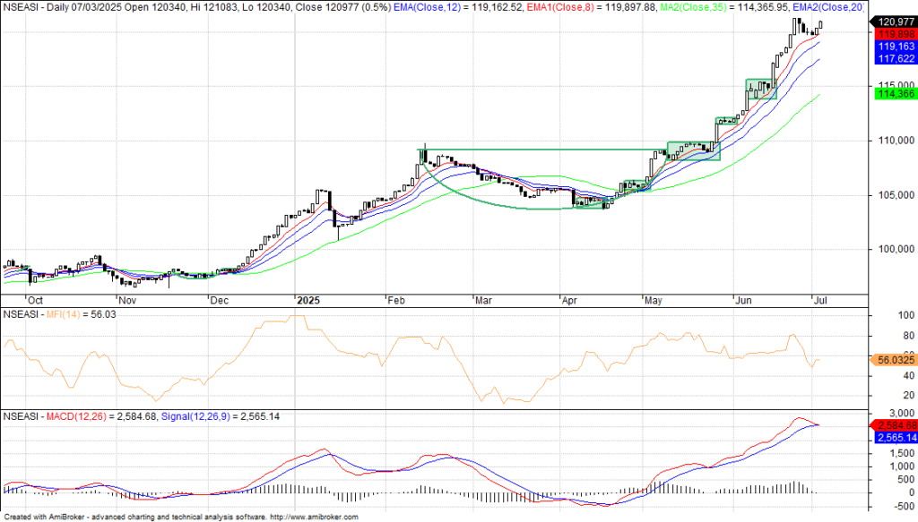Click the Jun marker on the time axis
This screenshot has height=522, width=918.
coord(742,302)
